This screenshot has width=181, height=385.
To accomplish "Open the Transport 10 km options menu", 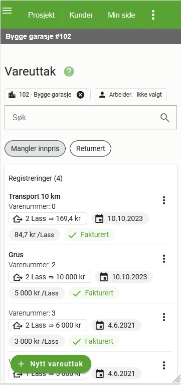I will pos(164,200).
